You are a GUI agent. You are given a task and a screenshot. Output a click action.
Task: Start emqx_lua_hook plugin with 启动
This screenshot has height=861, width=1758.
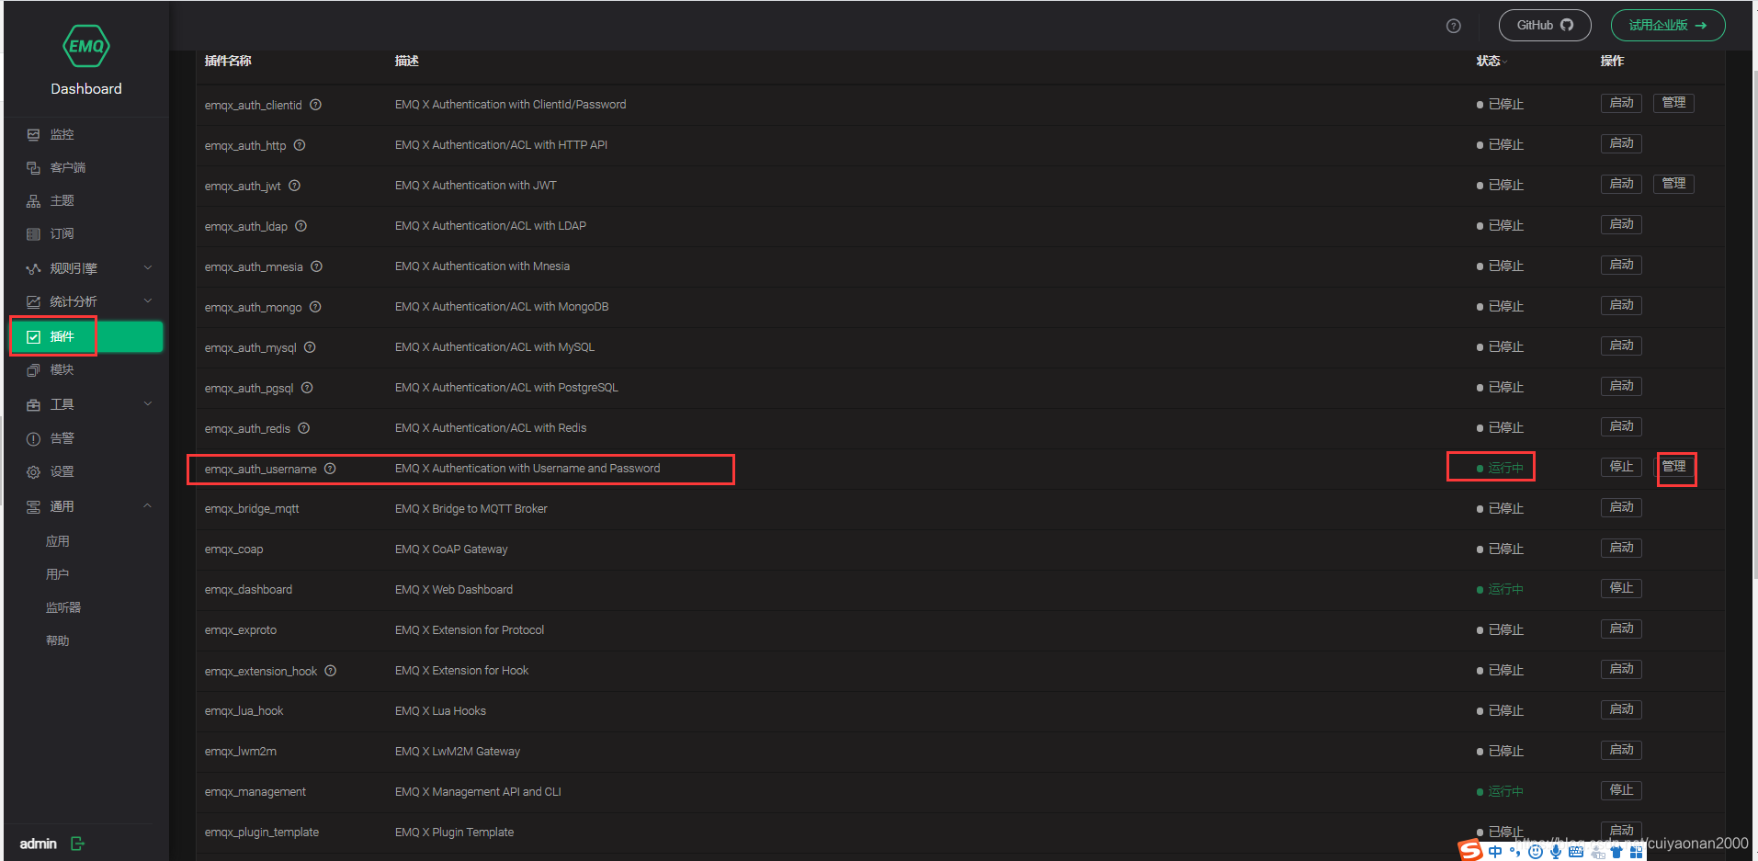[1621, 709]
